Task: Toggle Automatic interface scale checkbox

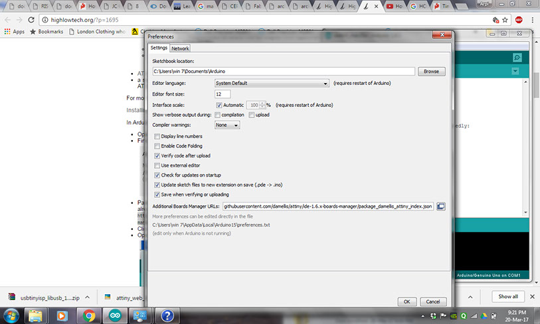Action: click(x=219, y=105)
